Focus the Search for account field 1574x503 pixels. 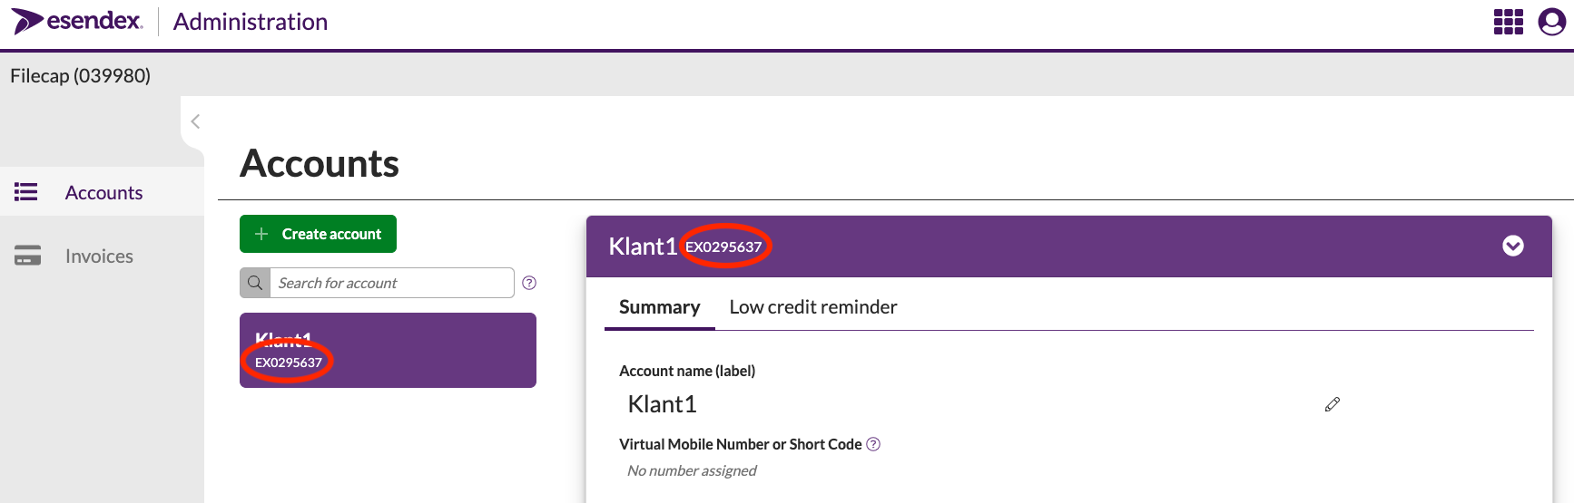(x=390, y=283)
